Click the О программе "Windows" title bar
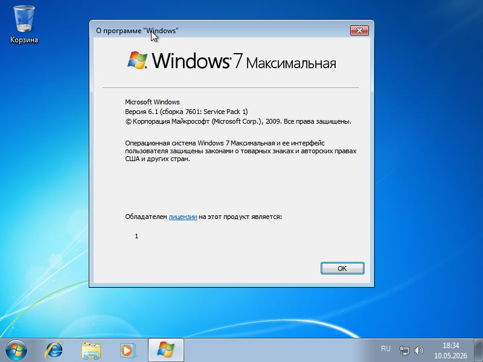483x362 pixels. point(222,31)
